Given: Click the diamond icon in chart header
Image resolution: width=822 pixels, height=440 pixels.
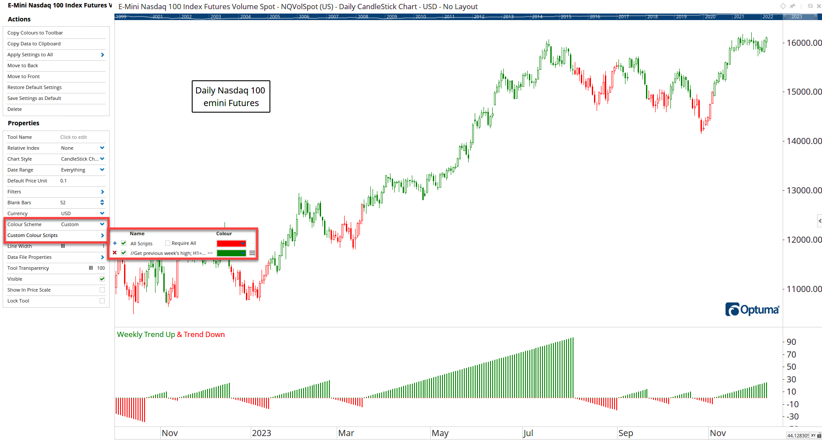Looking at the screenshot, I should coord(783,6).
